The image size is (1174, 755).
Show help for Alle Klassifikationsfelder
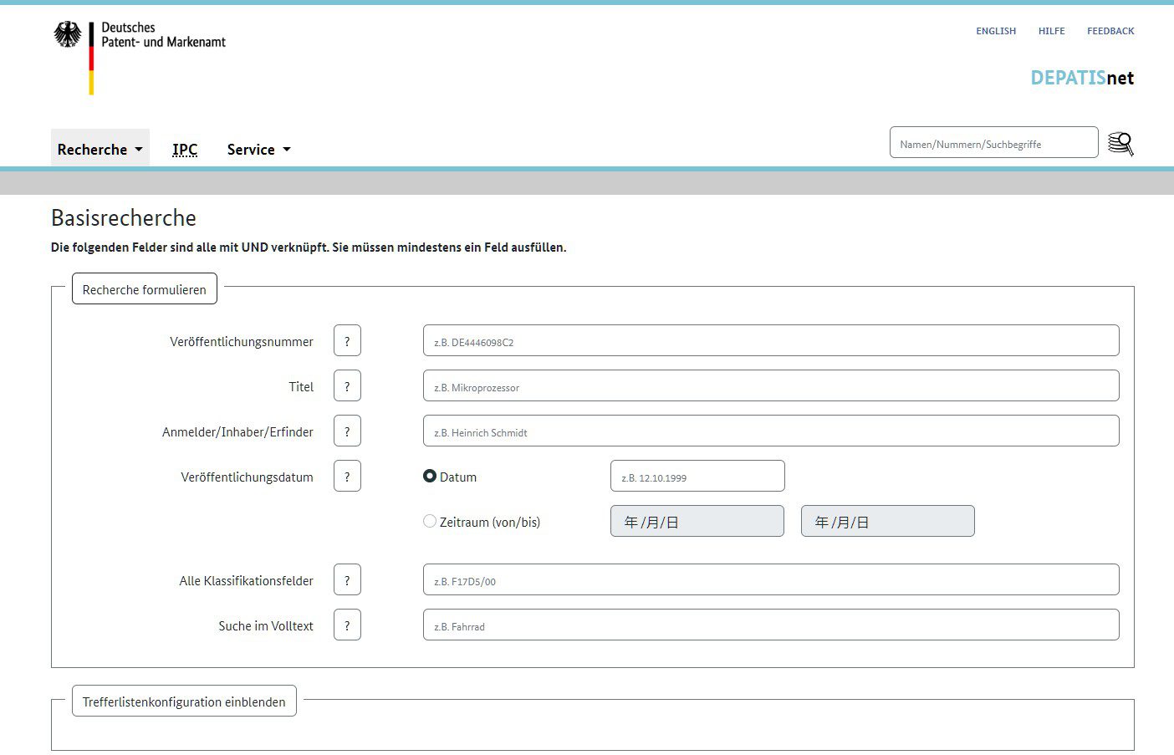[x=347, y=580]
